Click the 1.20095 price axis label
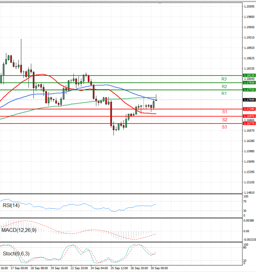Image resolution: width=256 pixels, height=272 pixels. pos(249,7)
